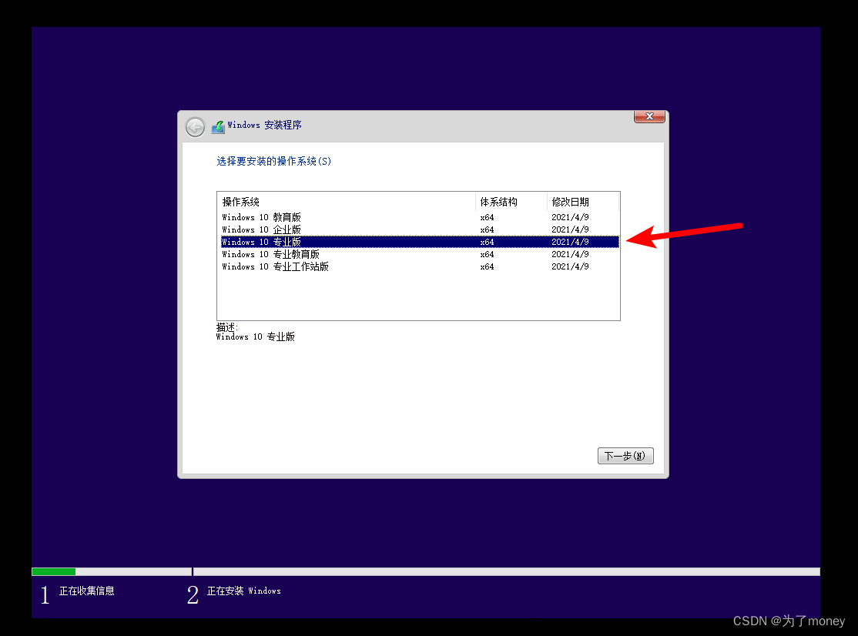The height and width of the screenshot is (636, 858).
Task: Click 选择要安装的操作系统(S) label
Action: click(x=273, y=161)
